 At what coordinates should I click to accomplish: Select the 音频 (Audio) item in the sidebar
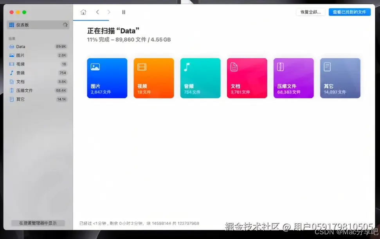20,73
